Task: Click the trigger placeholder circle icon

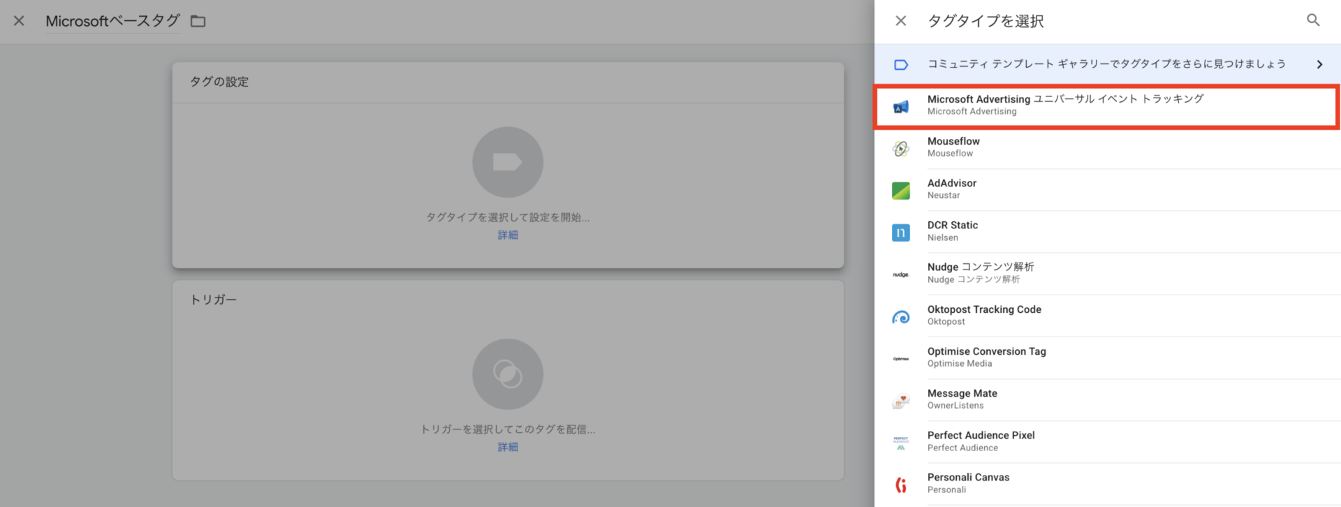Action: tap(508, 374)
